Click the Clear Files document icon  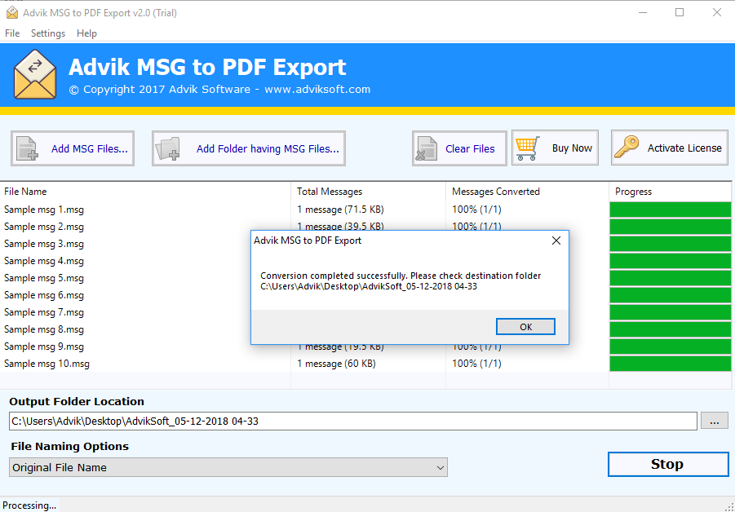point(427,148)
